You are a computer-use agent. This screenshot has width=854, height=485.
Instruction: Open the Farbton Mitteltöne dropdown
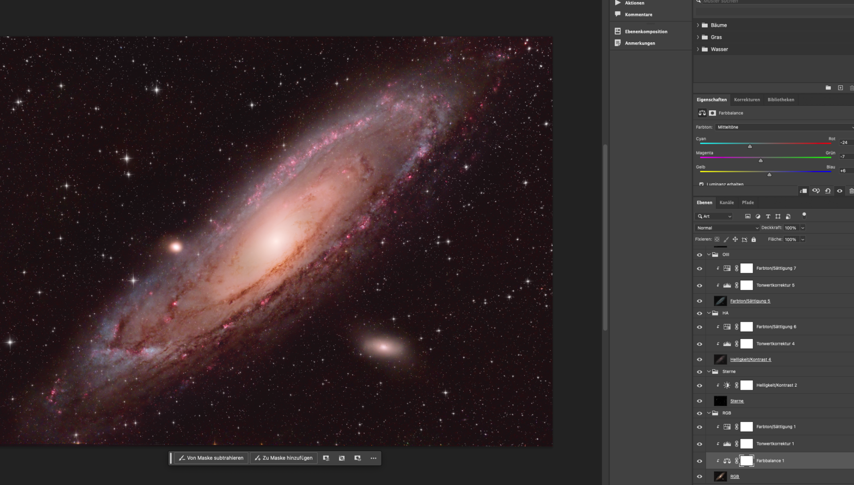click(x=785, y=127)
